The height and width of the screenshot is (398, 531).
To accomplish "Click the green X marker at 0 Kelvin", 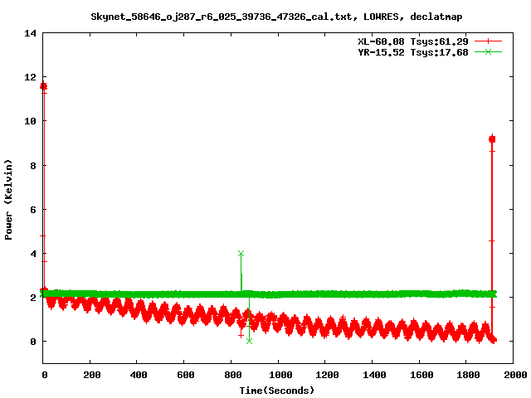I will tap(249, 341).
